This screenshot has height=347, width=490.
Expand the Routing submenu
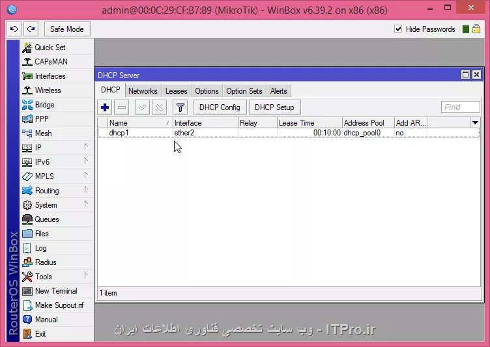46,191
